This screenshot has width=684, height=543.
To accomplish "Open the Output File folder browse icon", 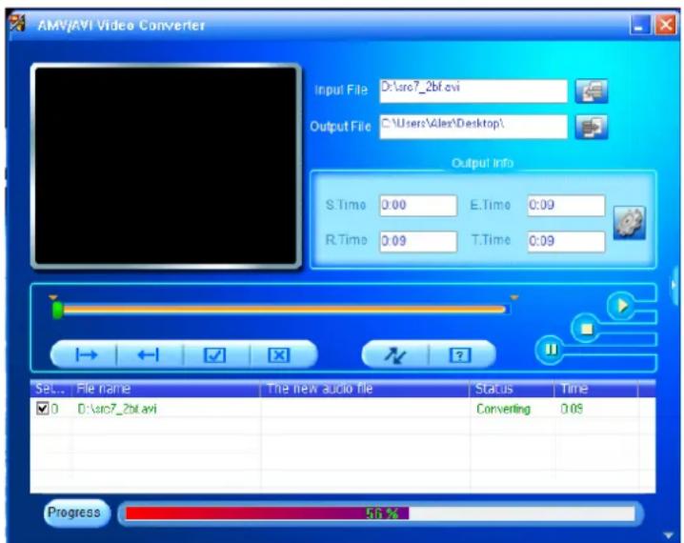I will pyautogui.click(x=591, y=127).
